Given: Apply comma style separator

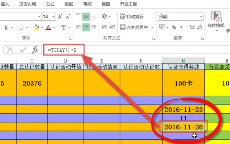Looking at the screenshot, I should click(181, 27).
